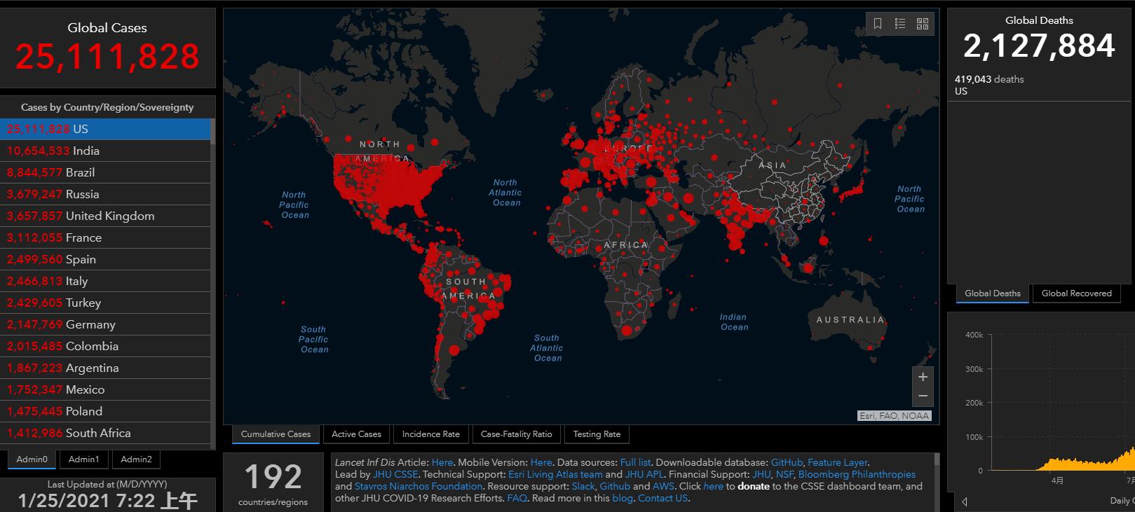Viewport: 1135px width, 512px height.
Task: Open the map bookmarks icon
Action: [877, 24]
